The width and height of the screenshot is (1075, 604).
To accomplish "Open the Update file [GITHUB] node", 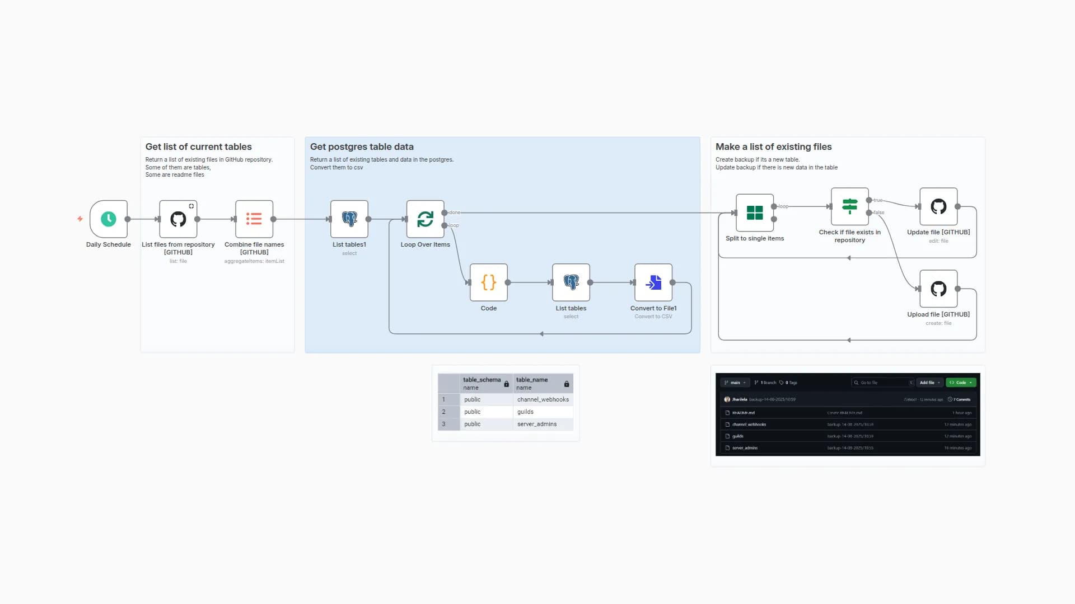I will [938, 207].
